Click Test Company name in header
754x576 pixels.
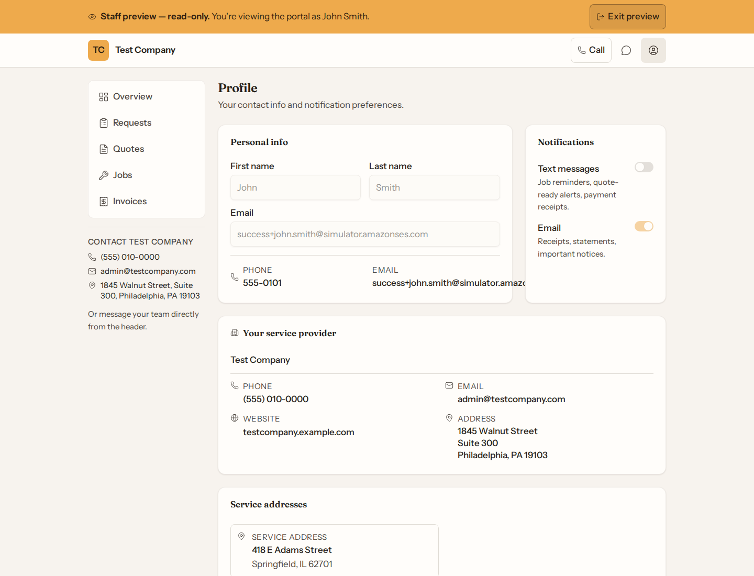coord(146,50)
